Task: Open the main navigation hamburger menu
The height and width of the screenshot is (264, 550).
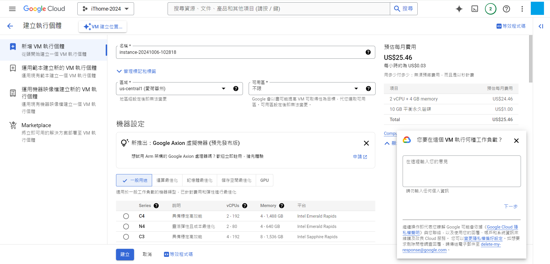Action: [x=12, y=9]
